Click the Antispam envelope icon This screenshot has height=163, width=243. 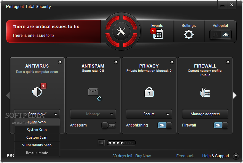click(x=93, y=92)
